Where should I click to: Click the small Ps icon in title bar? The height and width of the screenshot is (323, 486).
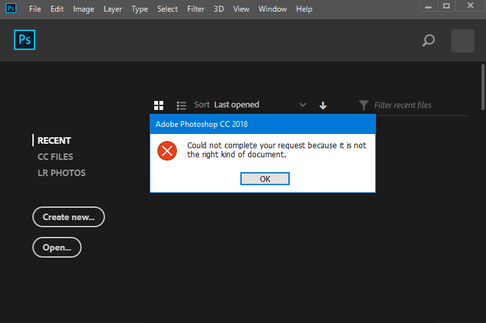pyautogui.click(x=11, y=8)
